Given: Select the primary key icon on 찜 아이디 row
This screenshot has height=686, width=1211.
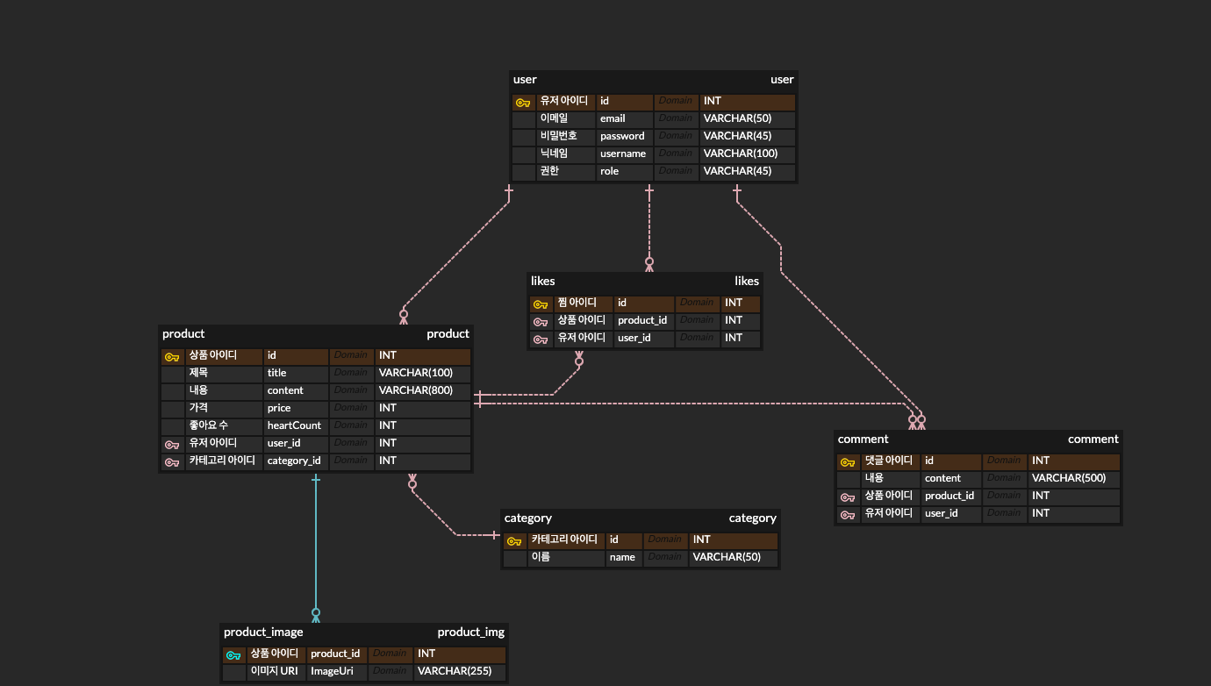Looking at the screenshot, I should (541, 303).
